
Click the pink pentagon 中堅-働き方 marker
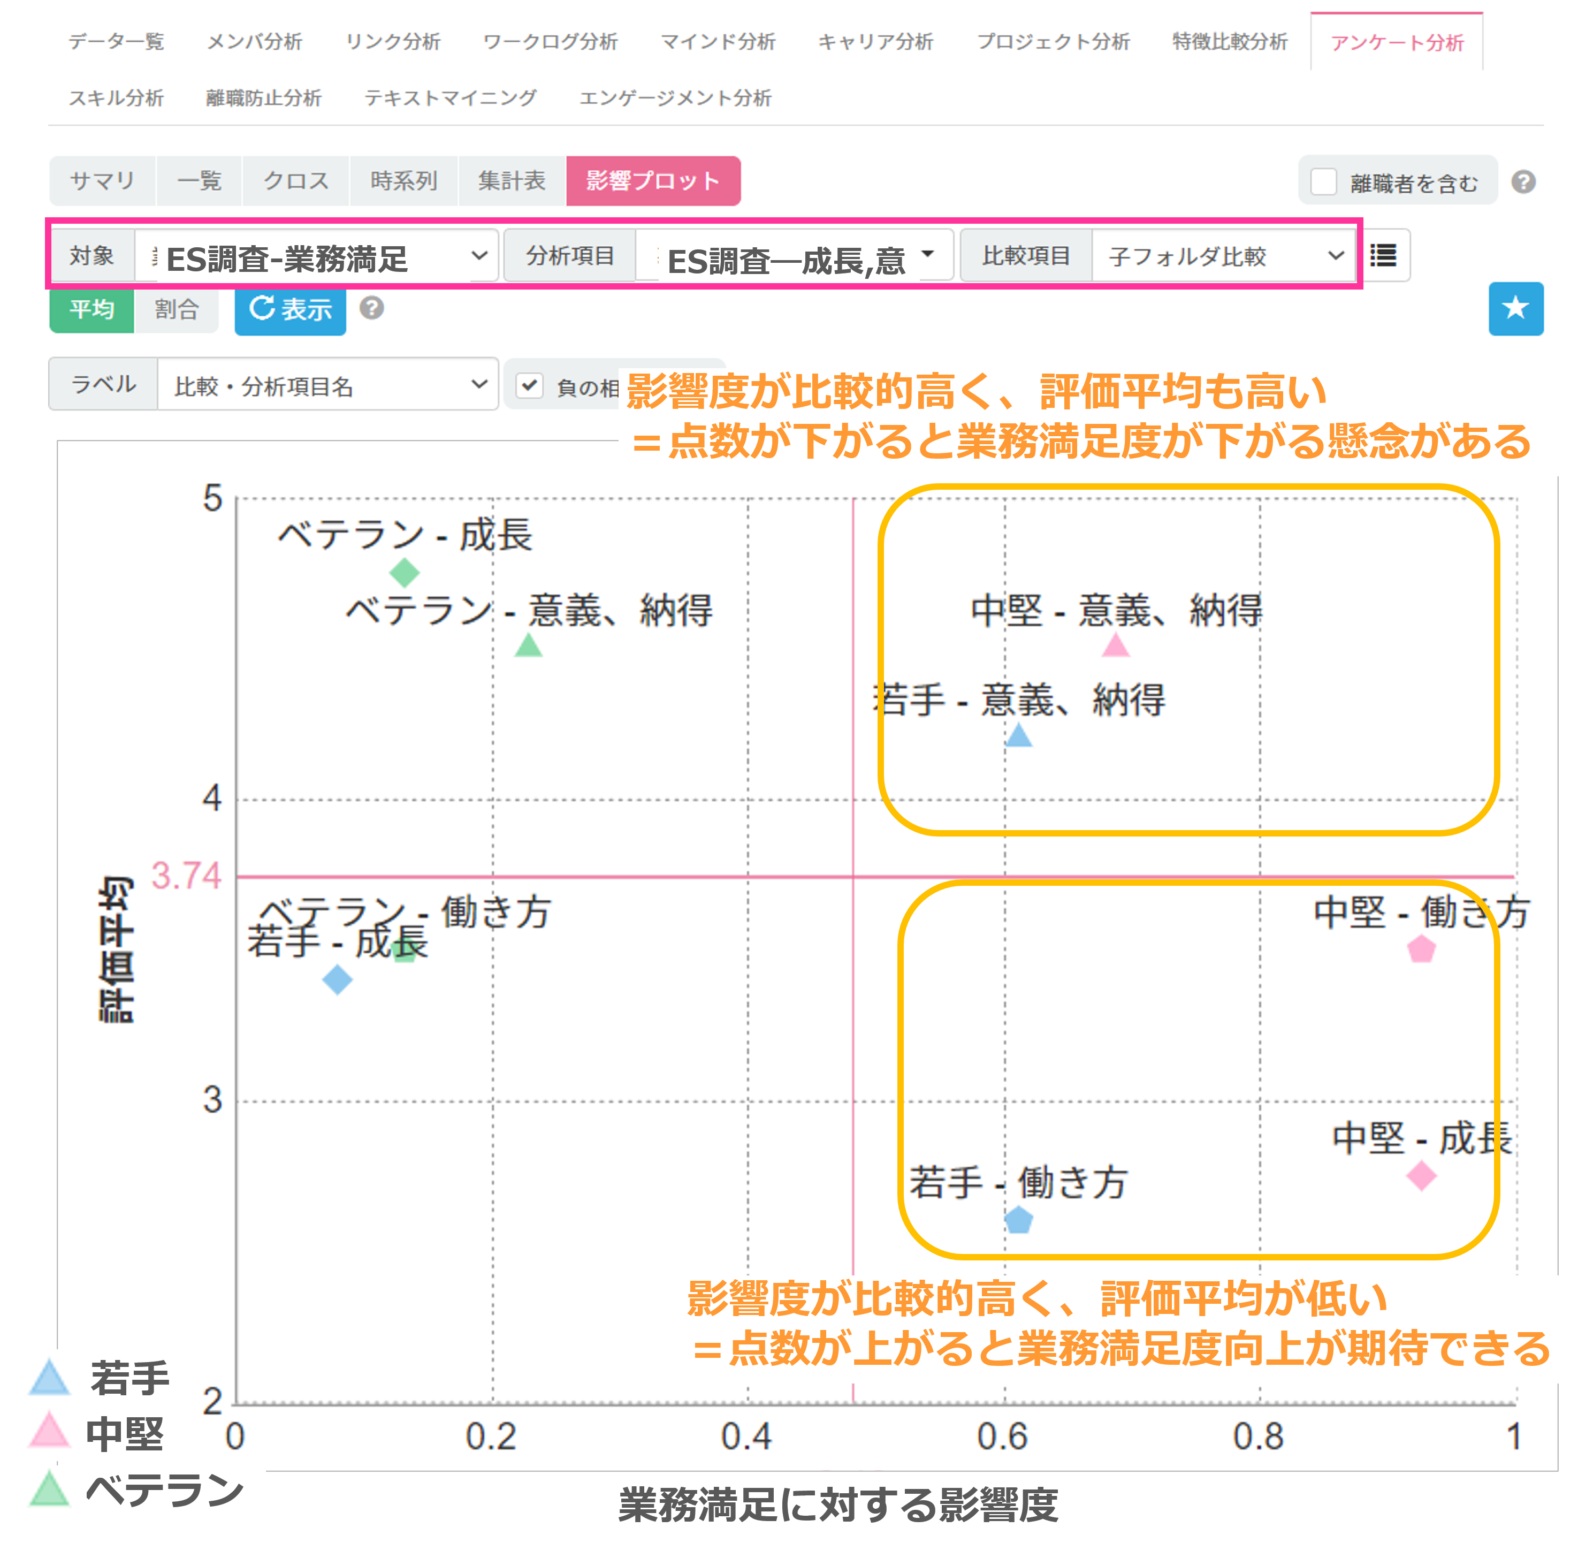(1421, 949)
